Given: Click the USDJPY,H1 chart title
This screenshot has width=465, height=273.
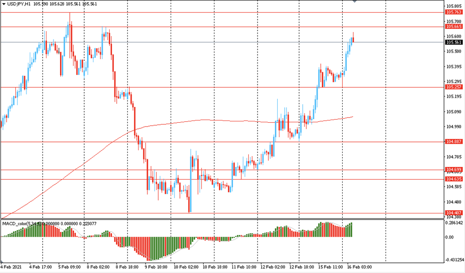Looking at the screenshot, I should click(19, 4).
